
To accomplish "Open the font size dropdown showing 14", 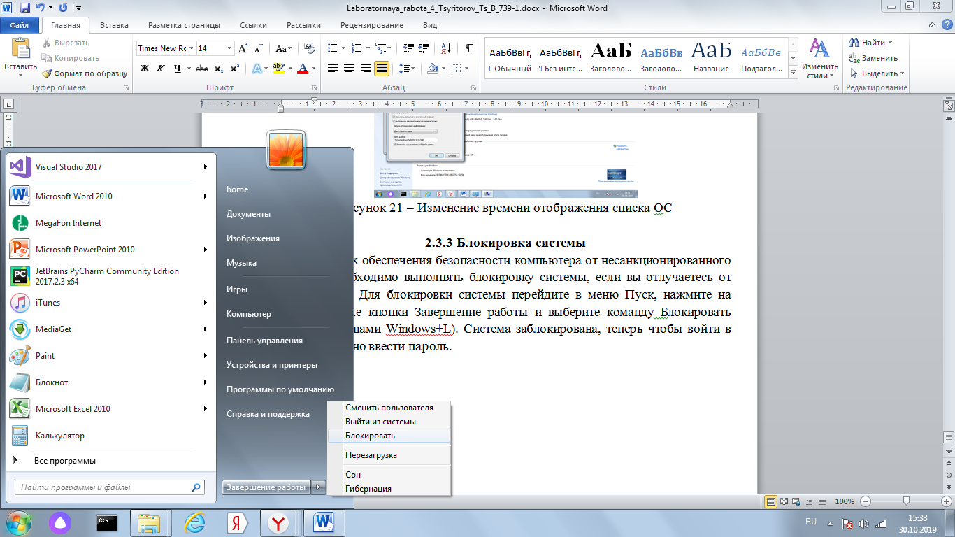I will tap(229, 48).
